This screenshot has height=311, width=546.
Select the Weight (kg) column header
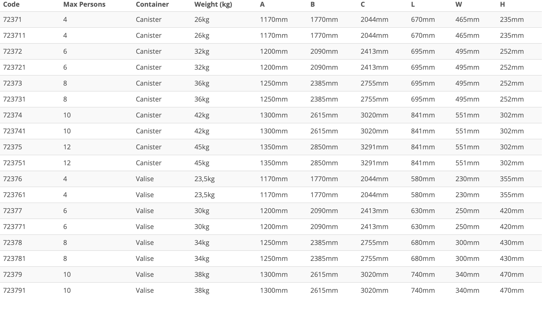(x=213, y=4)
